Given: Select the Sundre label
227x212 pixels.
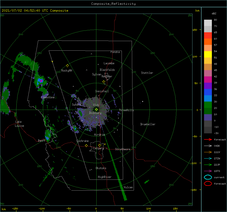Looking at the screenshot, I should (x=76, y=104).
